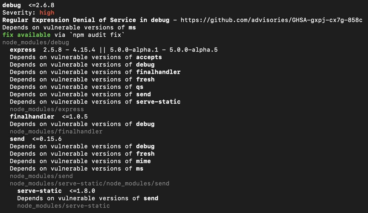Click the "qs" dependency name
This screenshot has width=368, height=213.
(x=140, y=87)
